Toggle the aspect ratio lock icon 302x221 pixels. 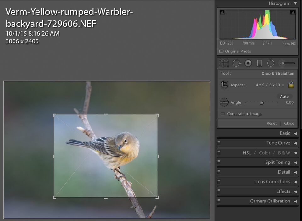tap(291, 85)
